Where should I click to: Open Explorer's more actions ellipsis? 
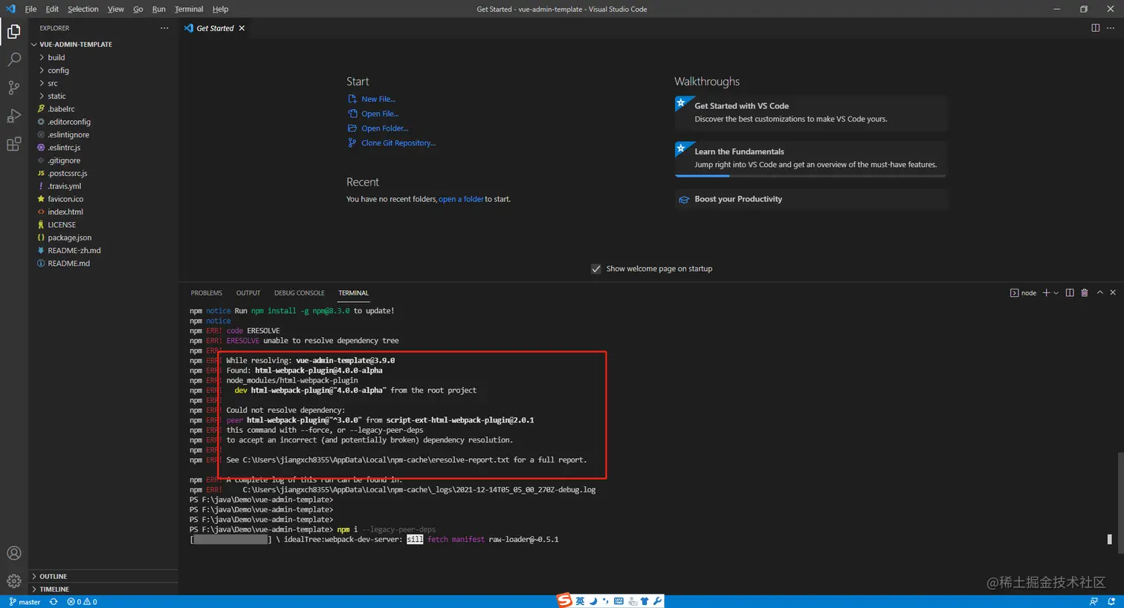pyautogui.click(x=164, y=28)
